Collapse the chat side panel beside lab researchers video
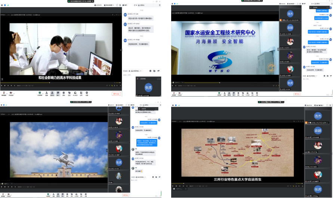 [121, 50]
